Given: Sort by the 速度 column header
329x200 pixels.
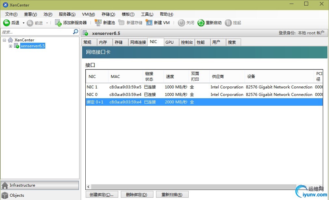Looking at the screenshot, I should click(176, 76).
